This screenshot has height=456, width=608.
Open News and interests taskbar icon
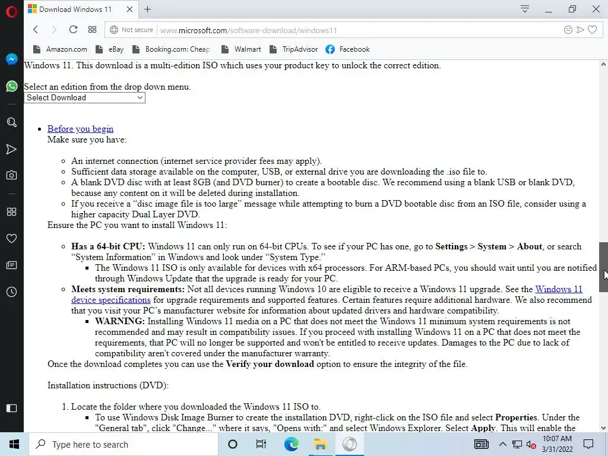(x=481, y=444)
